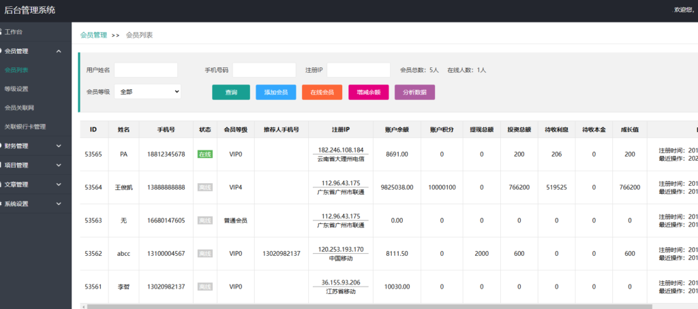Viewport: 698px width, 309px height.
Task: Open the 会员等级 dropdown showing 全部
Action: [147, 91]
